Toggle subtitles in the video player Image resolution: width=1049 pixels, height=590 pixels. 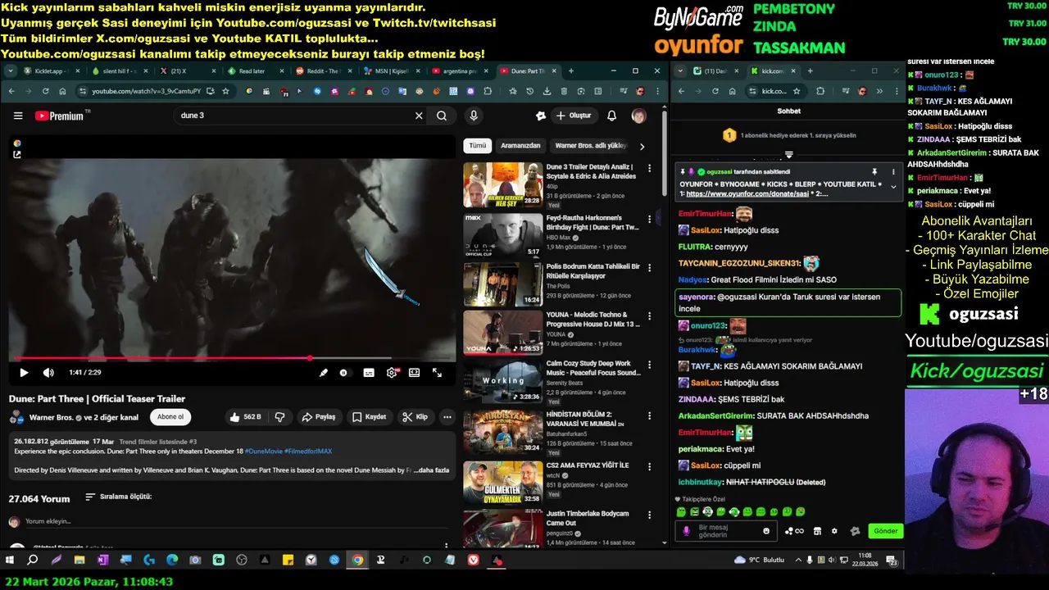coord(369,373)
